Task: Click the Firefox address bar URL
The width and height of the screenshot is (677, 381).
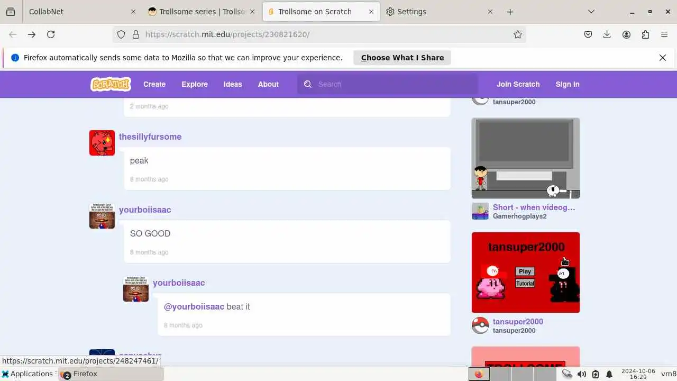Action: tap(227, 34)
